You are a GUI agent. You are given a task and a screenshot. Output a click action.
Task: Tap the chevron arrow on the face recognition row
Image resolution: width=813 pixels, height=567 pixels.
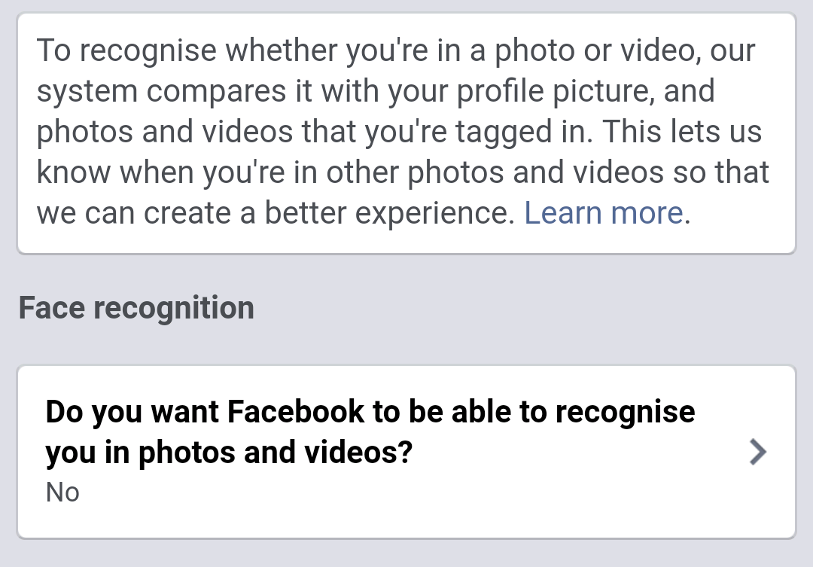[758, 452]
